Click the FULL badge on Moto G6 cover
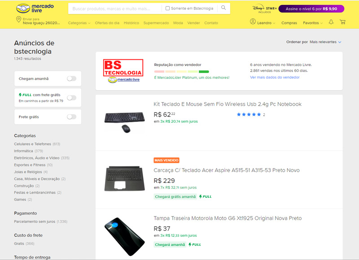 click(x=195, y=245)
